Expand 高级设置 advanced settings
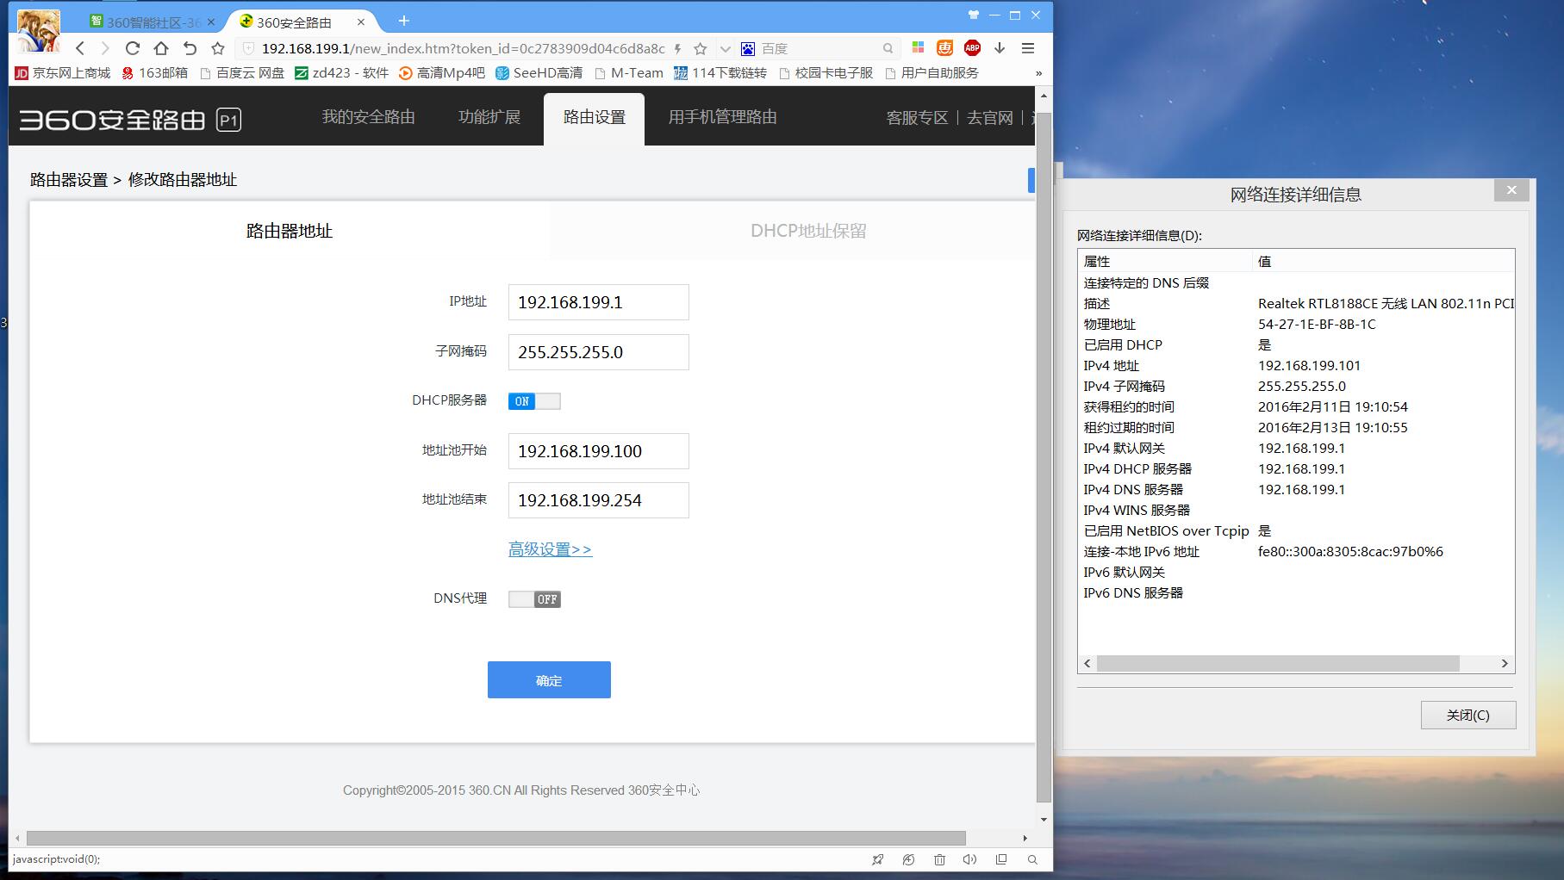The height and width of the screenshot is (880, 1564). click(x=550, y=549)
